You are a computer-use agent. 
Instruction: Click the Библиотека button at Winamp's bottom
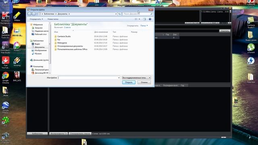pyautogui.click(x=37, y=134)
